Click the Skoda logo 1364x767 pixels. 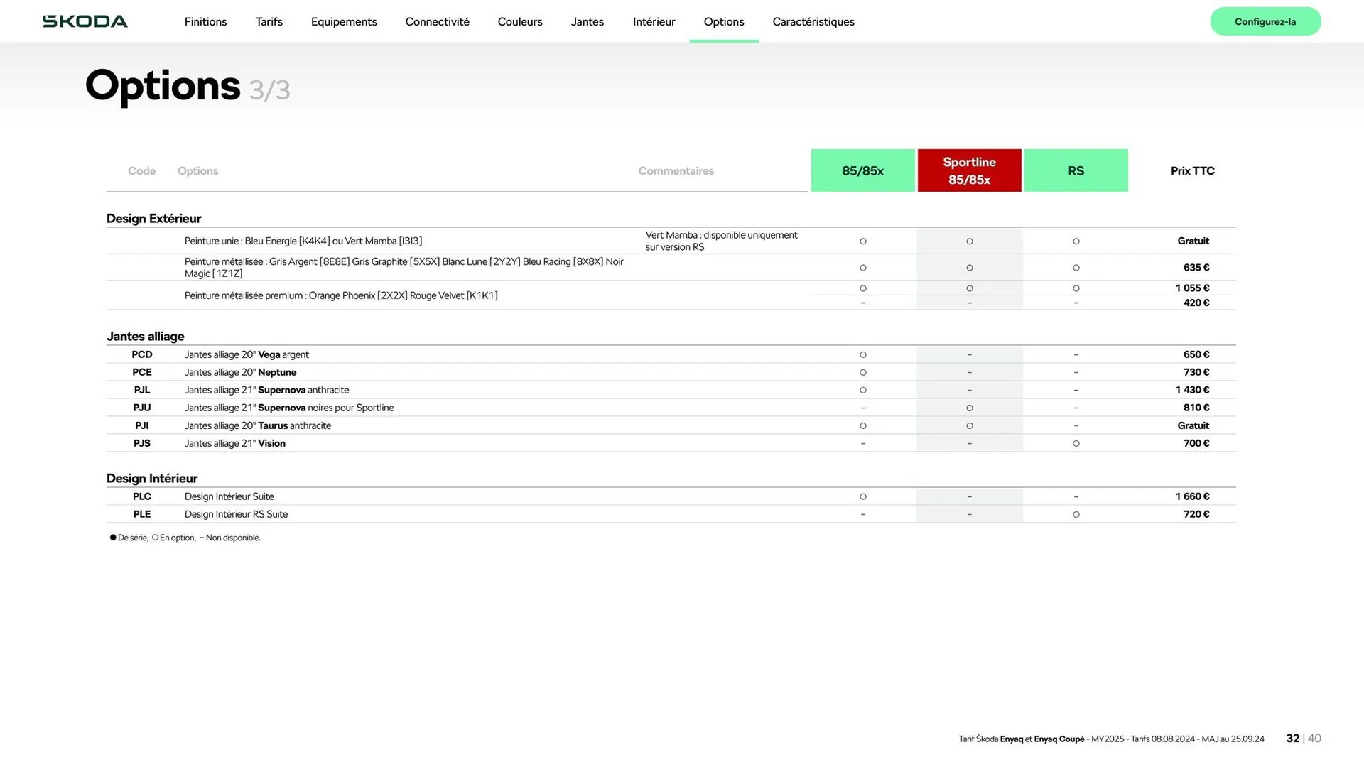pyautogui.click(x=85, y=21)
